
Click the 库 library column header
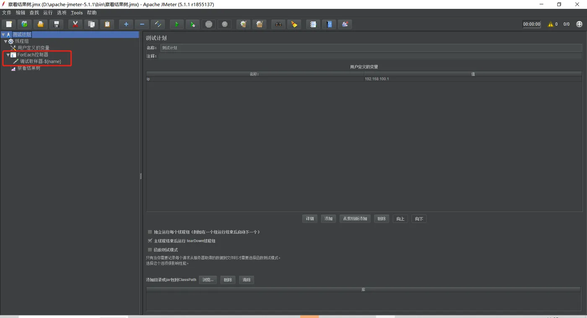click(363, 289)
